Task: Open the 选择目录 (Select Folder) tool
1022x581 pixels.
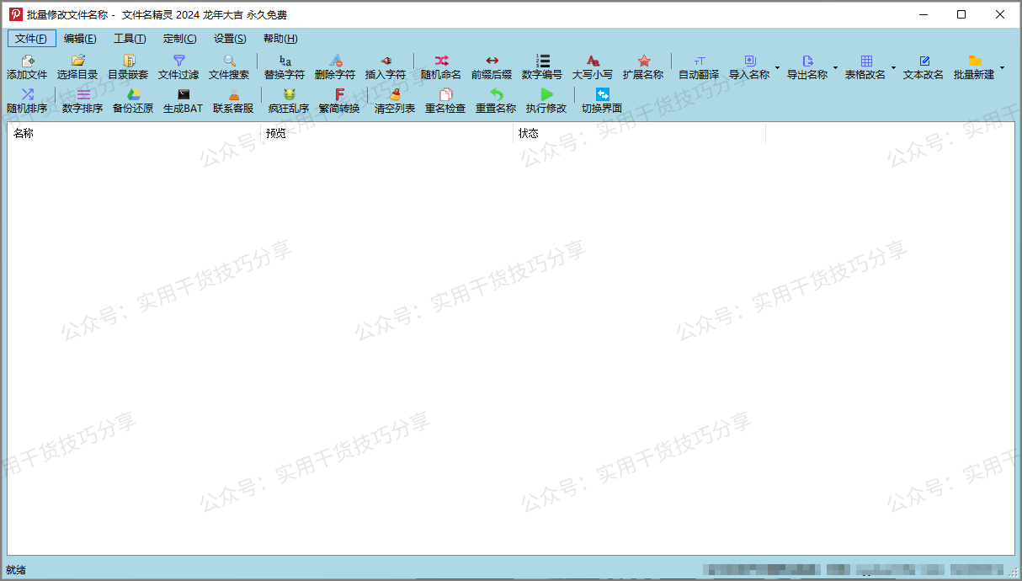Action: 77,67
